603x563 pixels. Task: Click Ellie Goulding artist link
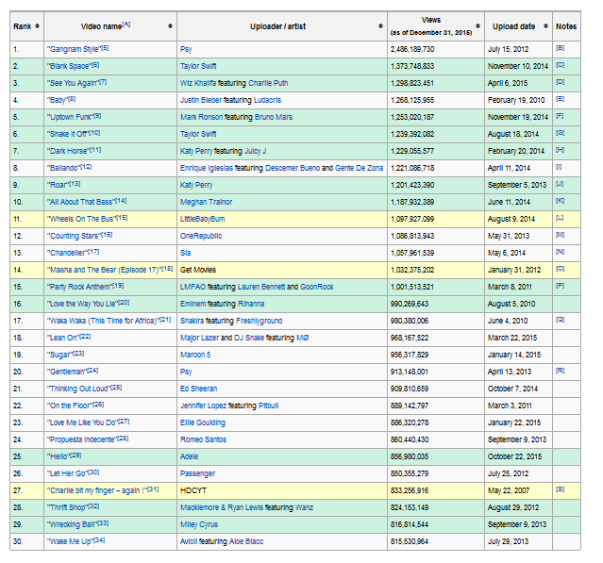click(x=203, y=422)
